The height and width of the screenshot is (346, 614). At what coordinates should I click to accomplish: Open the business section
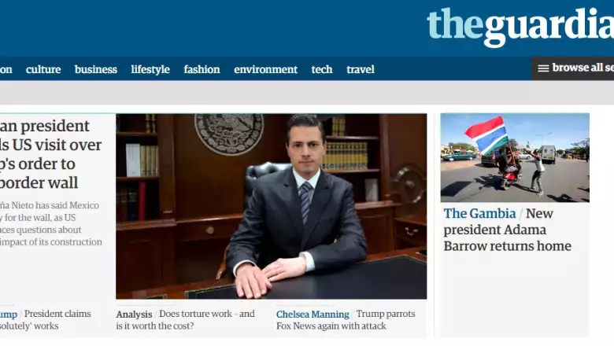pos(96,69)
